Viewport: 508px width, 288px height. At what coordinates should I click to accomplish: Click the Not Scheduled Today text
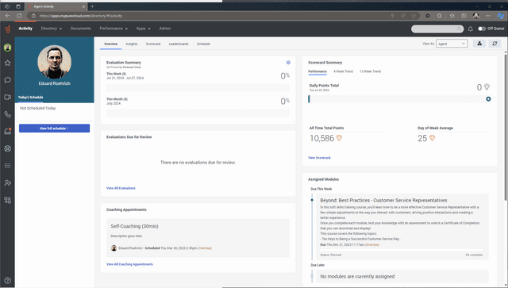pos(37,108)
